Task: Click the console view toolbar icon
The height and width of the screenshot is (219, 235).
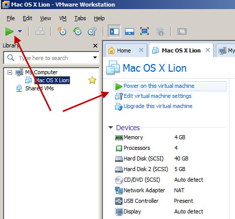Action: (182, 31)
